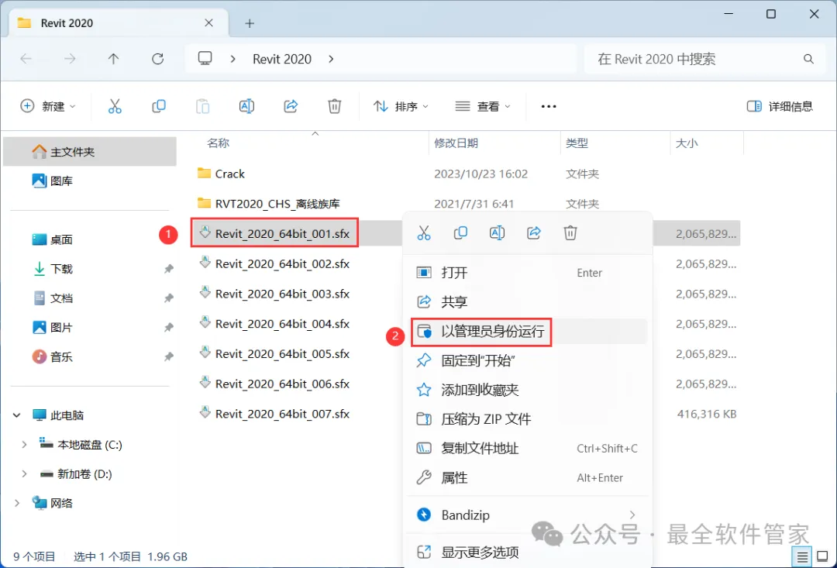Open the 查看 (View) dropdown
The width and height of the screenshot is (837, 568).
483,106
